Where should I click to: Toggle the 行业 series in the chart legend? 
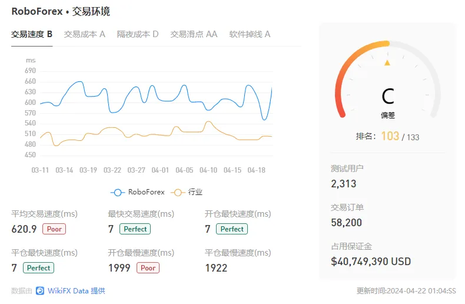(x=187, y=193)
